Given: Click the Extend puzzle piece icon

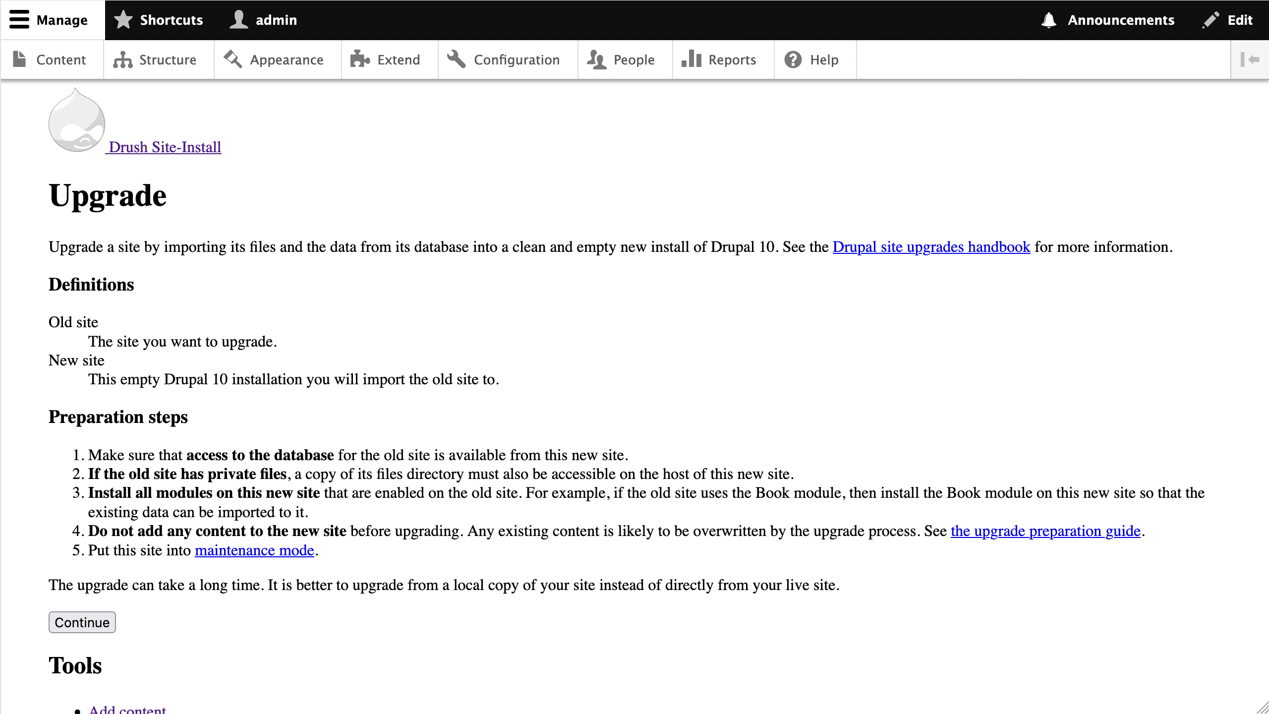Looking at the screenshot, I should pyautogui.click(x=360, y=59).
